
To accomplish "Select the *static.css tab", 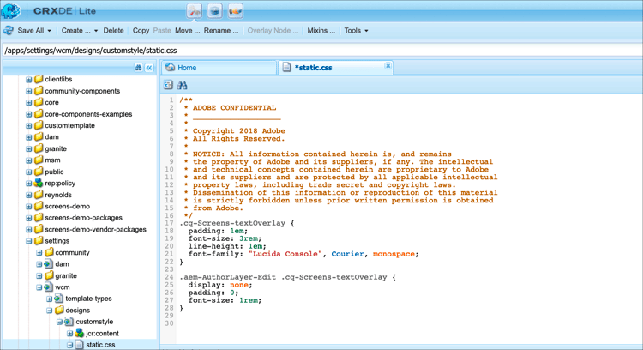I will coord(335,68).
